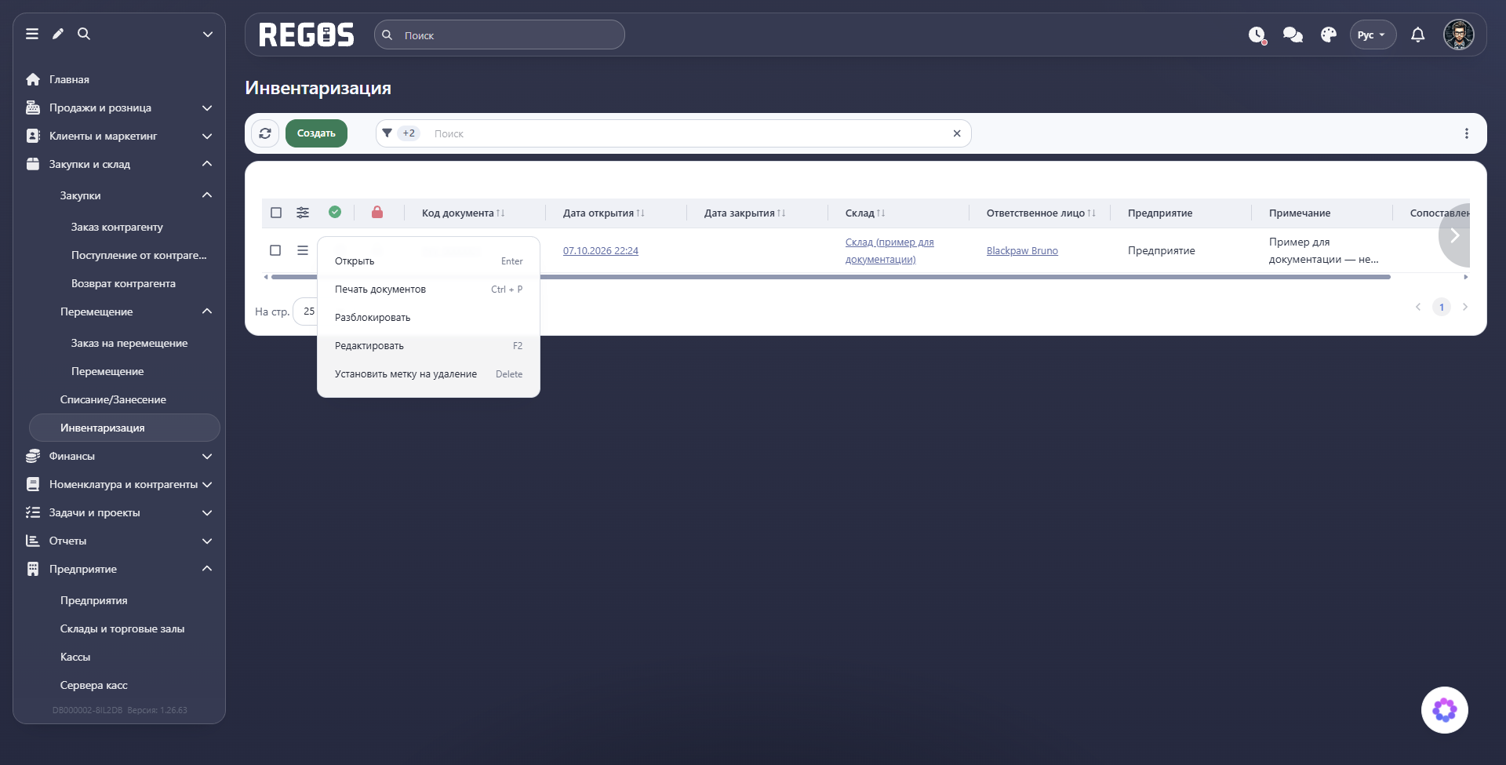This screenshot has width=1506, height=765.
Task: Focus the top global Поиск field
Action: click(500, 35)
